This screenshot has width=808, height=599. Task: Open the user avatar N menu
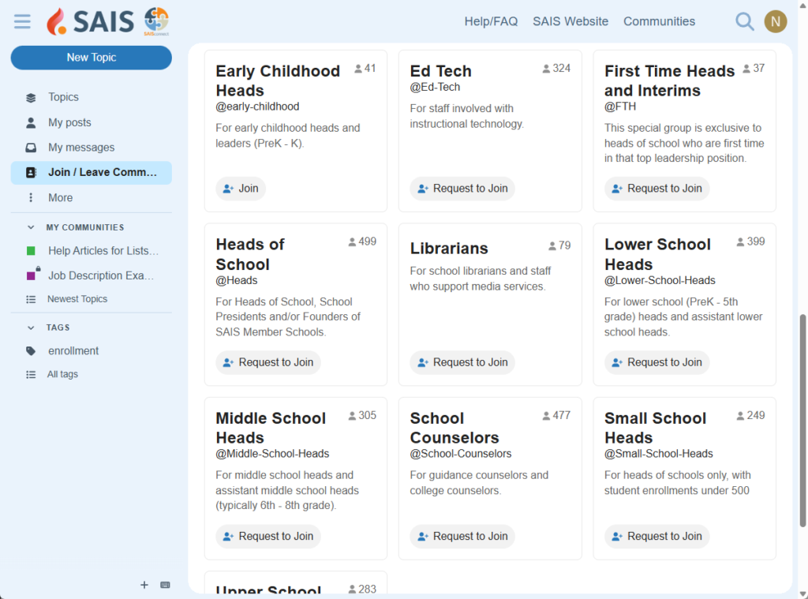pyautogui.click(x=775, y=21)
